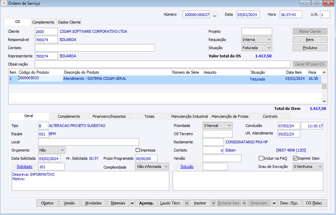
Task: Open the arrow menu beside Materiais
Action: coord(132,203)
